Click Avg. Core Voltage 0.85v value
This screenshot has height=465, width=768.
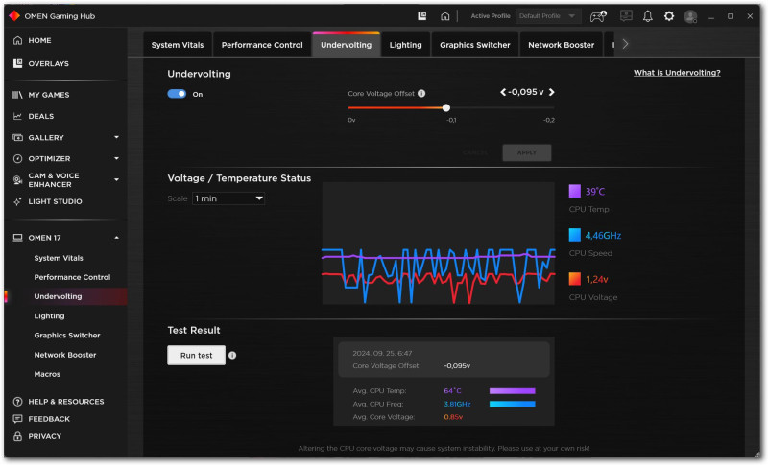click(453, 417)
